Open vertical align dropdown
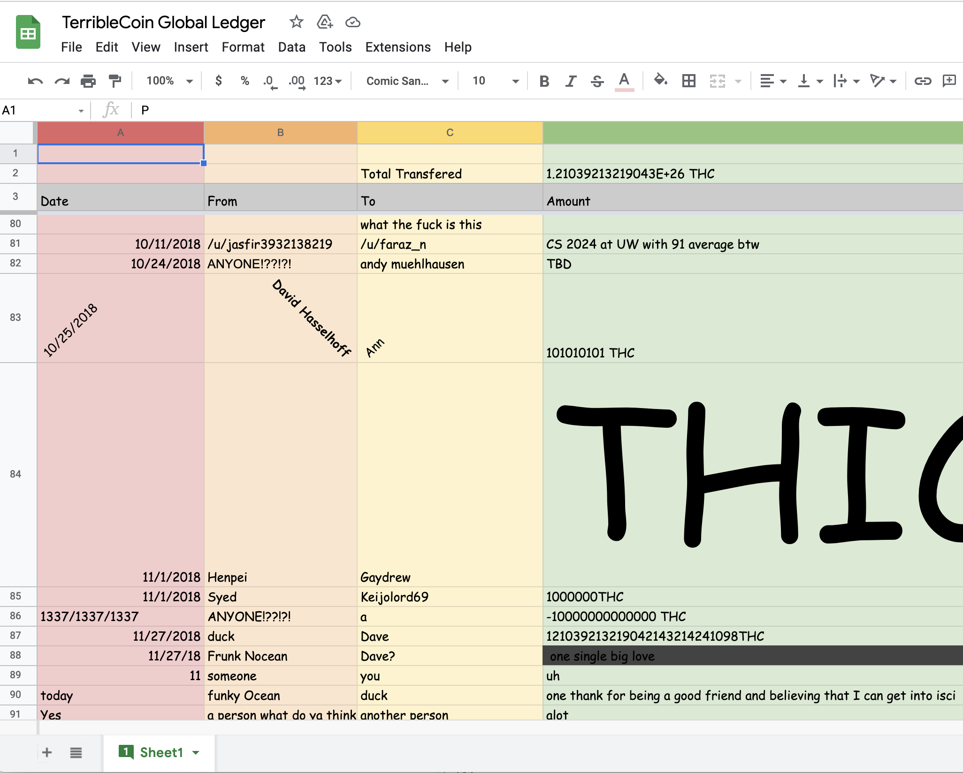This screenshot has width=963, height=773. click(x=810, y=81)
